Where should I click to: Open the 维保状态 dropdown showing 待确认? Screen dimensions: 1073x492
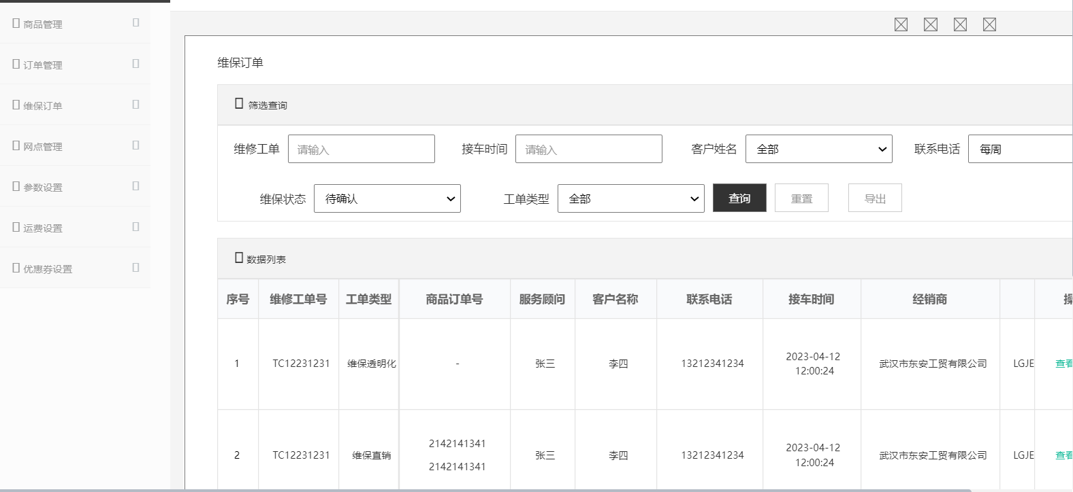pos(387,198)
